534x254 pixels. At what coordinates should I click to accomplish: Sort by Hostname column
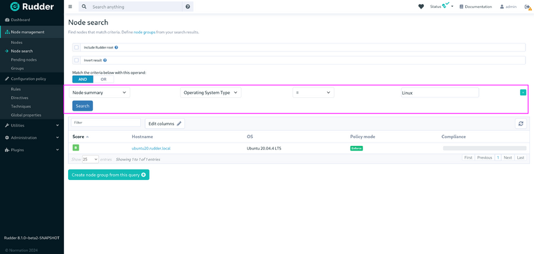tap(142, 137)
